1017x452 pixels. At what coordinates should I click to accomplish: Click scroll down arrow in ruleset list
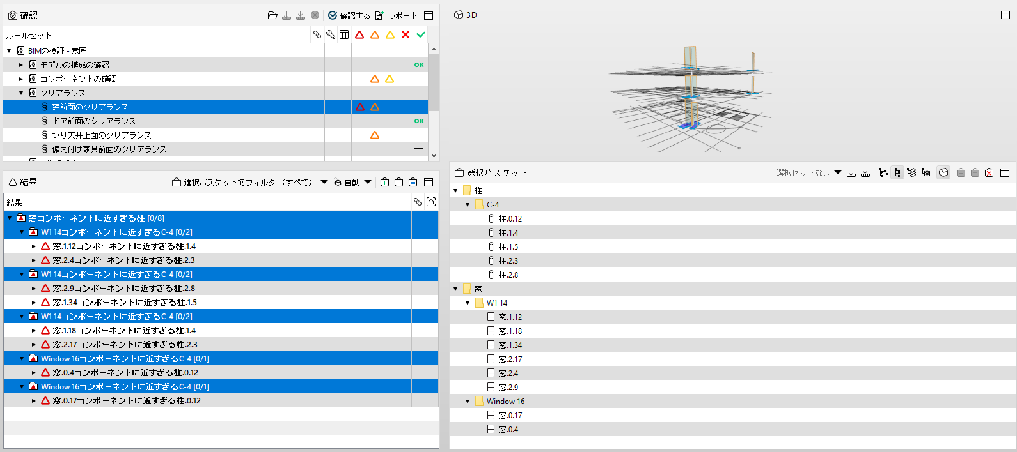pos(434,155)
